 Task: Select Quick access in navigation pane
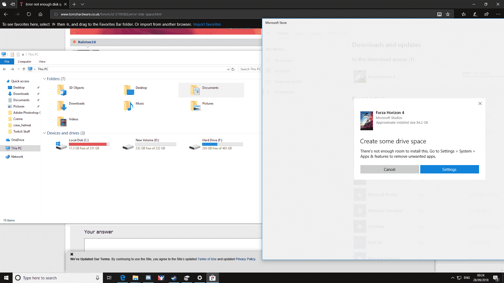[x=20, y=81]
